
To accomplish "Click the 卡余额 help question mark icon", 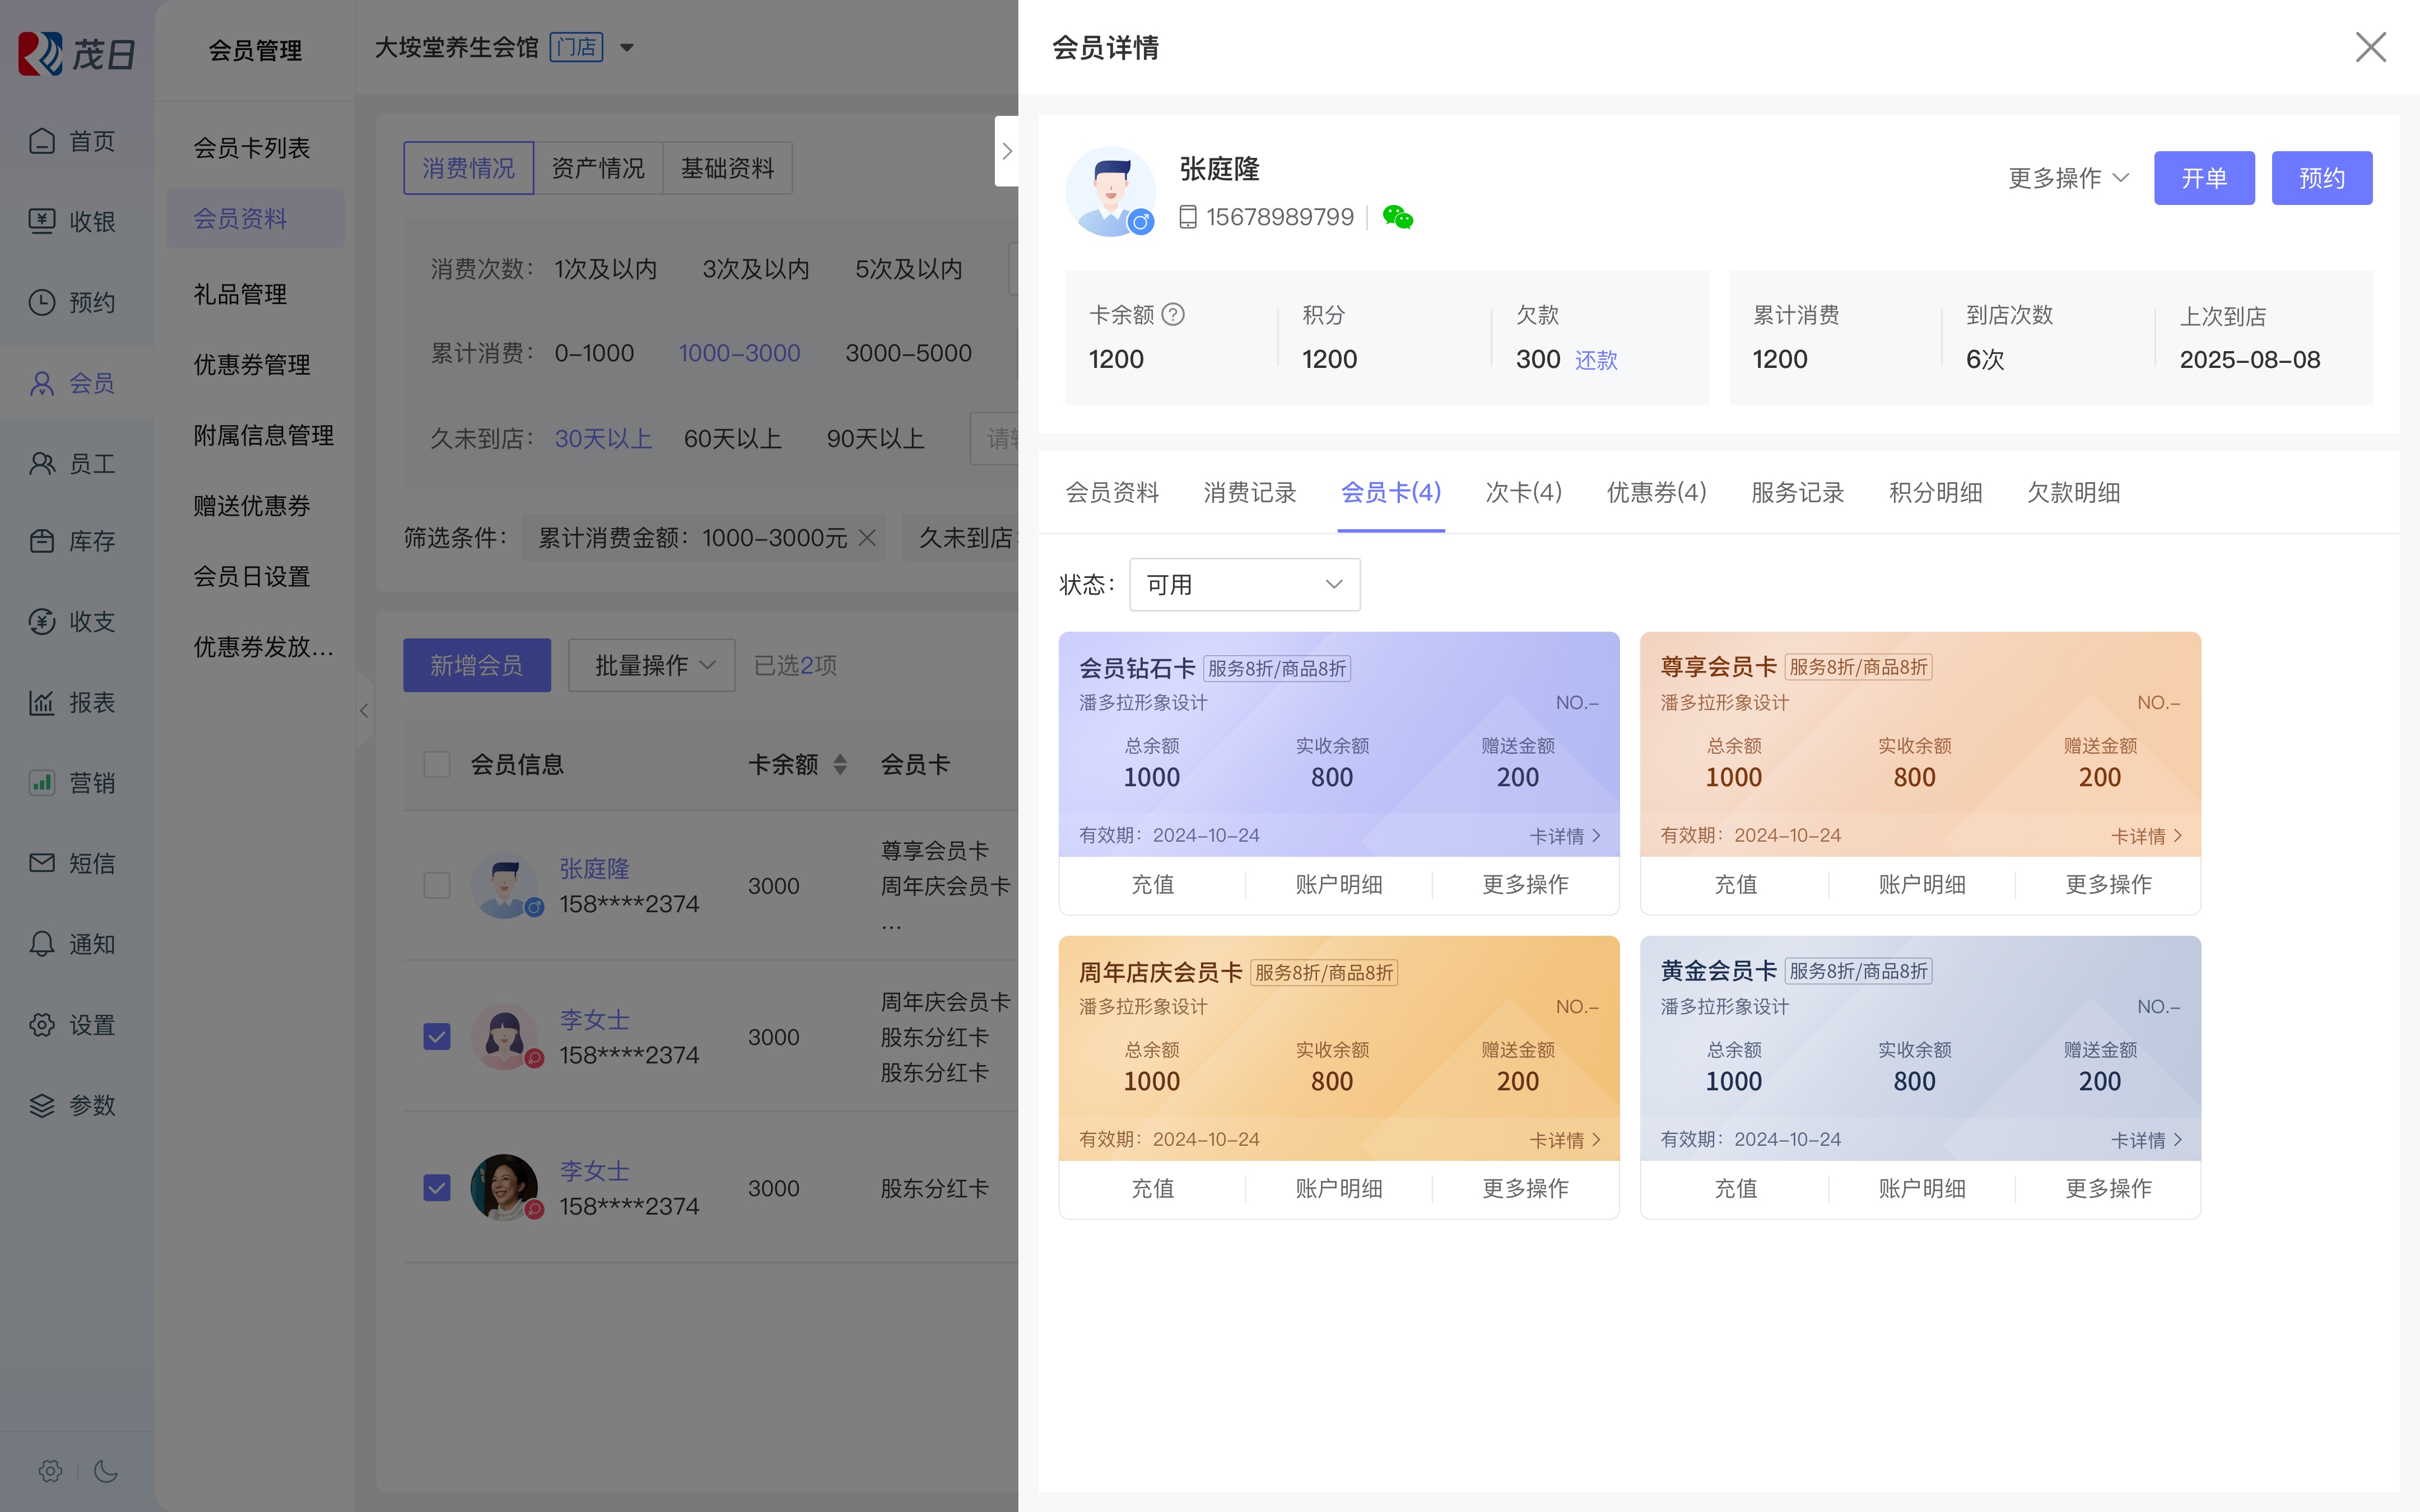I will 1174,315.
